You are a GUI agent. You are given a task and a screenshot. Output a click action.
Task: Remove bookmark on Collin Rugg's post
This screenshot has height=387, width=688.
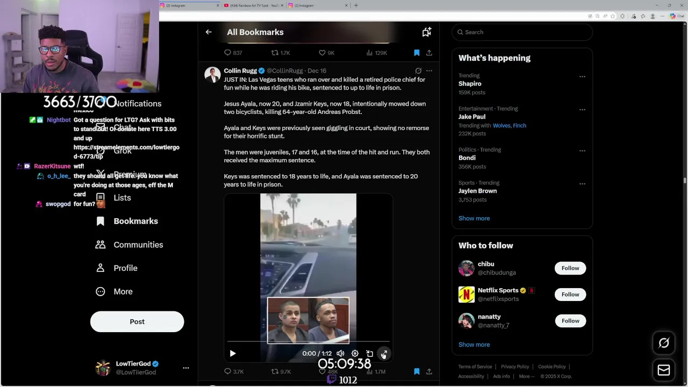417,371
